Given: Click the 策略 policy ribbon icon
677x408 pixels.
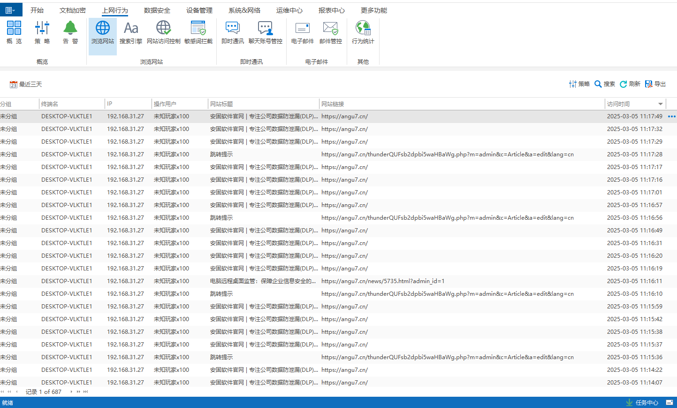Looking at the screenshot, I should (x=42, y=32).
